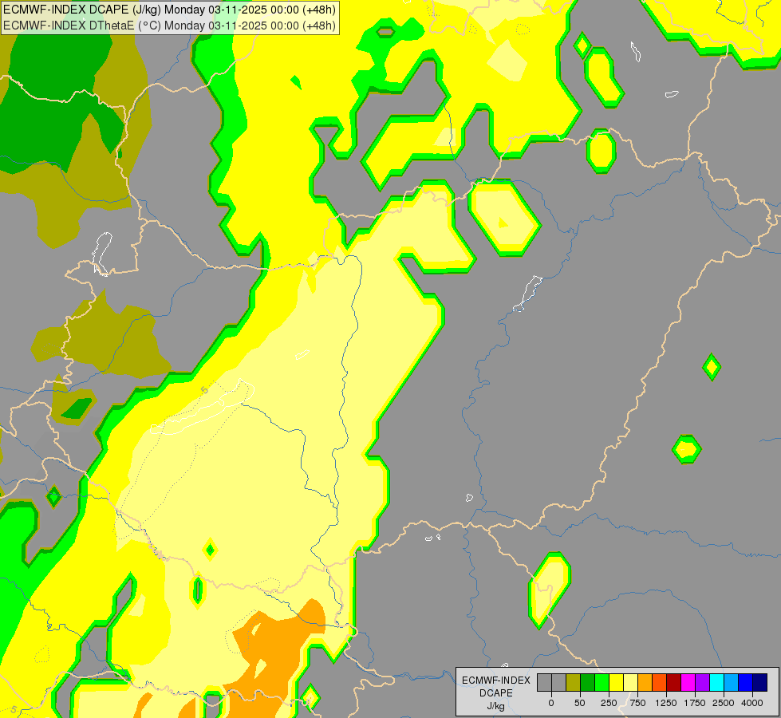Screen dimensions: 781x718
Task: Click the orange legend swatch
Action: tap(645, 683)
